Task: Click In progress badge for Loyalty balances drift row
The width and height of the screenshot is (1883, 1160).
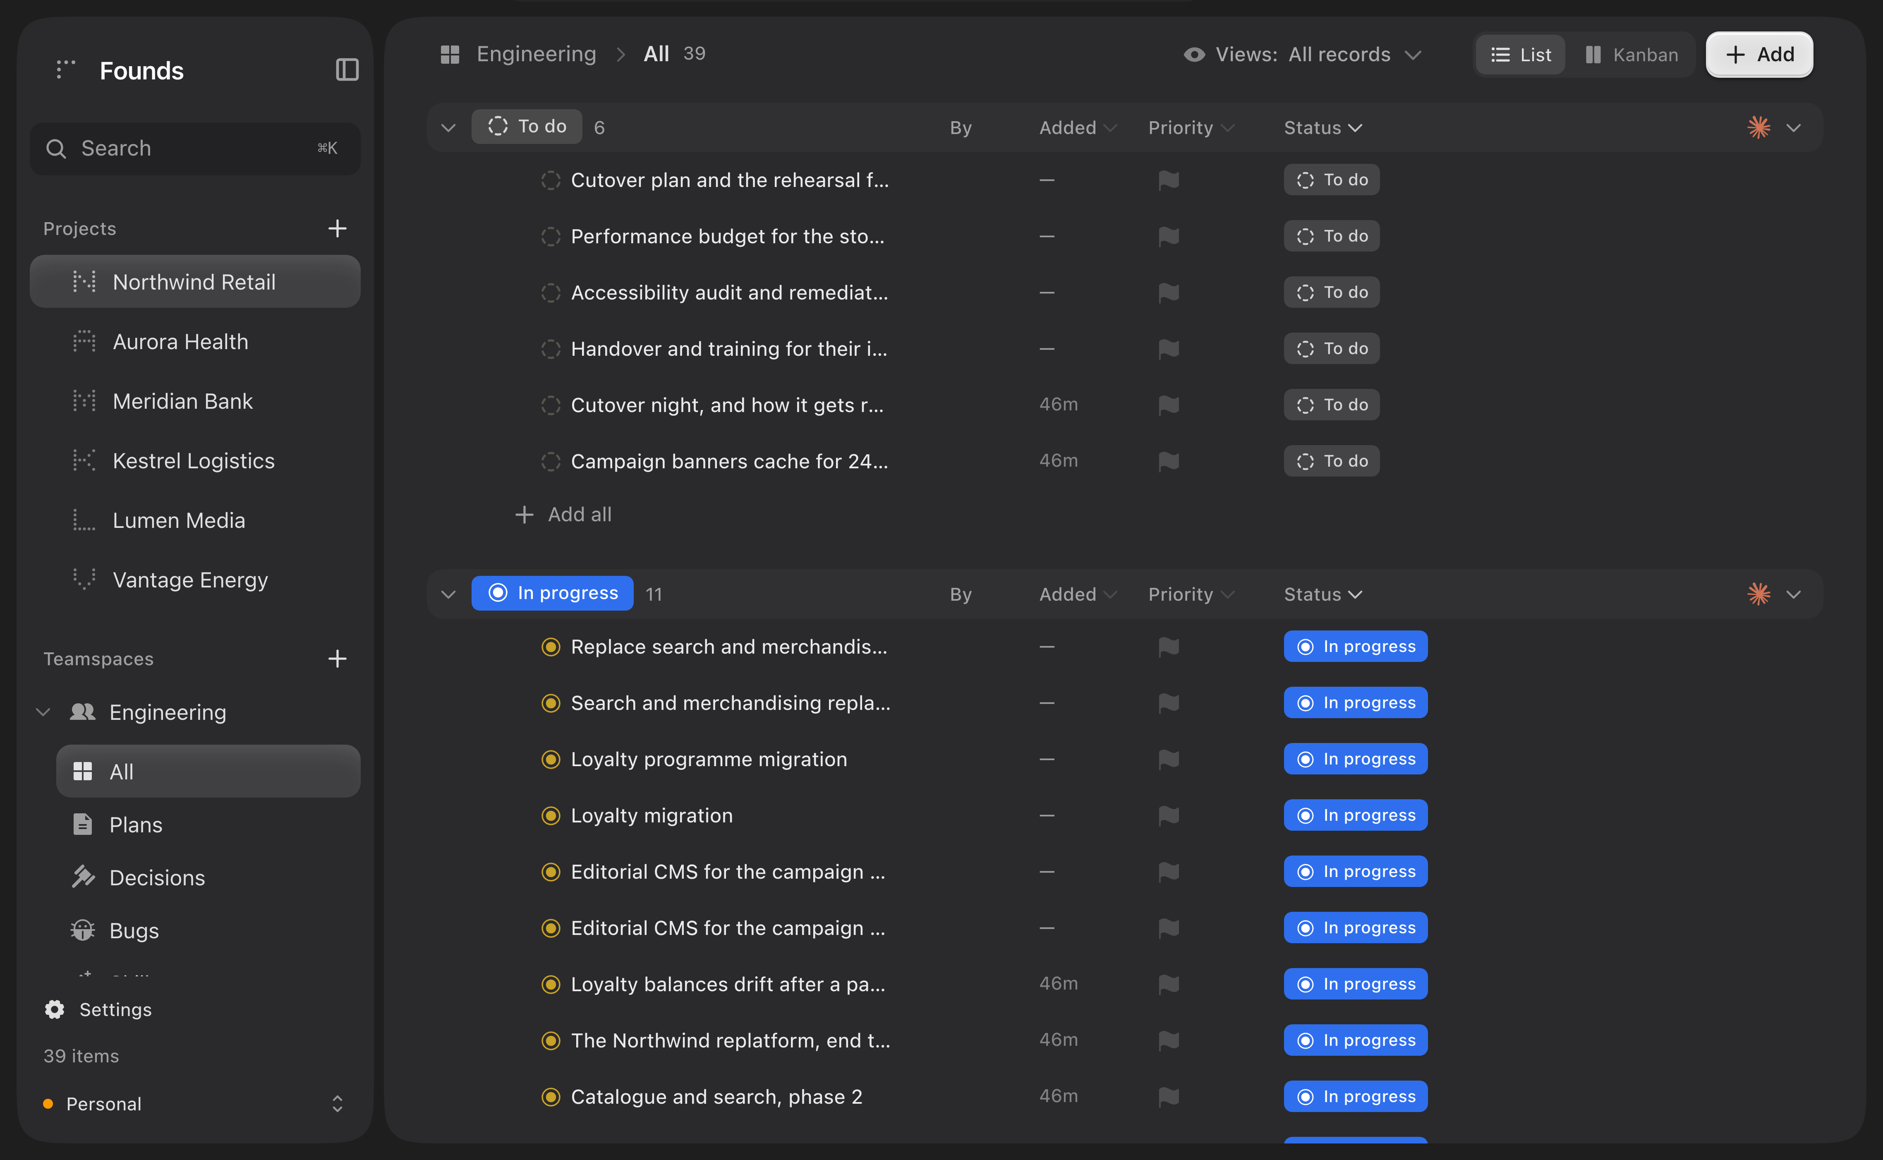Action: pyautogui.click(x=1355, y=984)
